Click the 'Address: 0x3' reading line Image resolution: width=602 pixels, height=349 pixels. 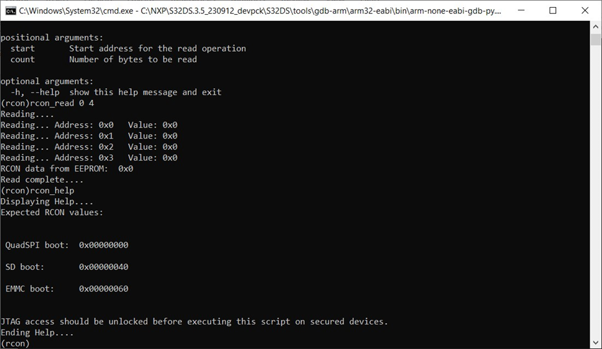coord(89,157)
